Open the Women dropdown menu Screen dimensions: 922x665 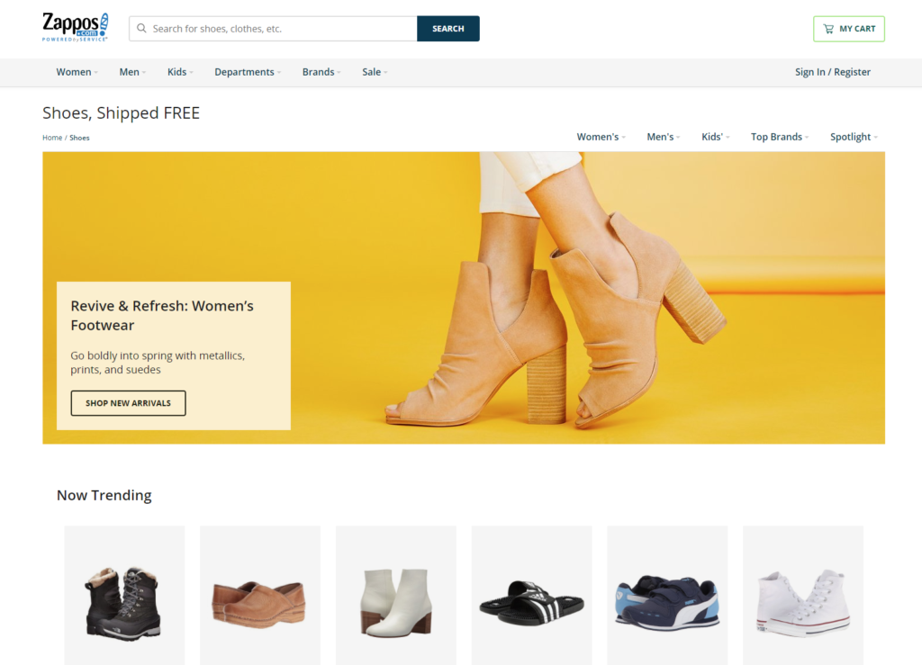coord(77,72)
